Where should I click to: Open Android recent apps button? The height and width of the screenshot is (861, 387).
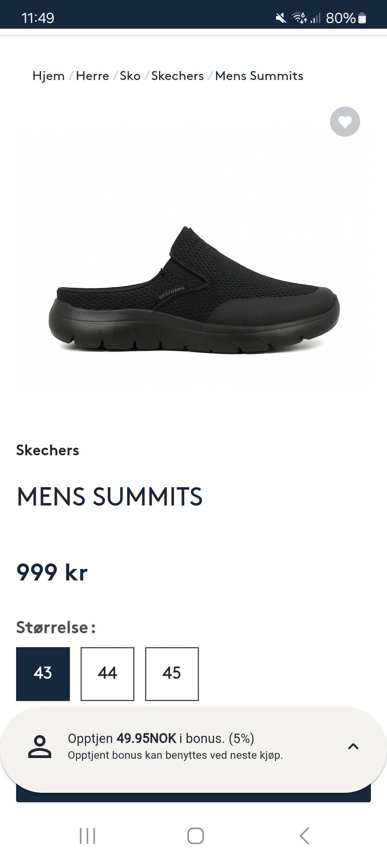point(87,836)
